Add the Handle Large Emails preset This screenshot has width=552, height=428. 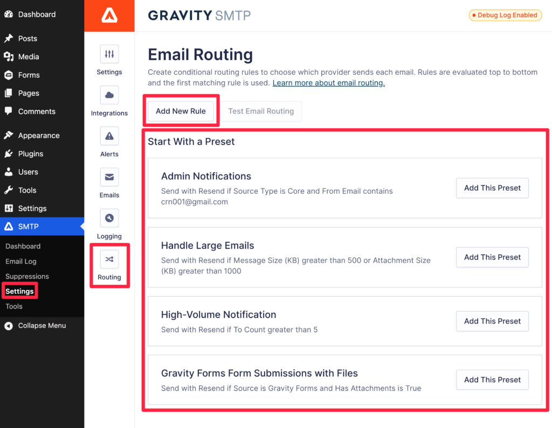(492, 257)
